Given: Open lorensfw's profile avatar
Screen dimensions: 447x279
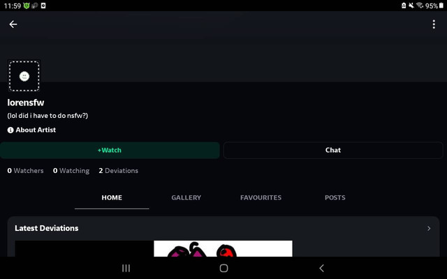Looking at the screenshot, I should point(24,76).
